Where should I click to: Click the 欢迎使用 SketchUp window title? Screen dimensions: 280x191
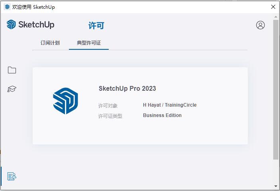coord(33,7)
